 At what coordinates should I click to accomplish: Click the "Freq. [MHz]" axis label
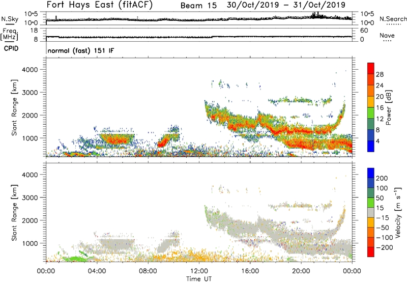(x=10, y=34)
